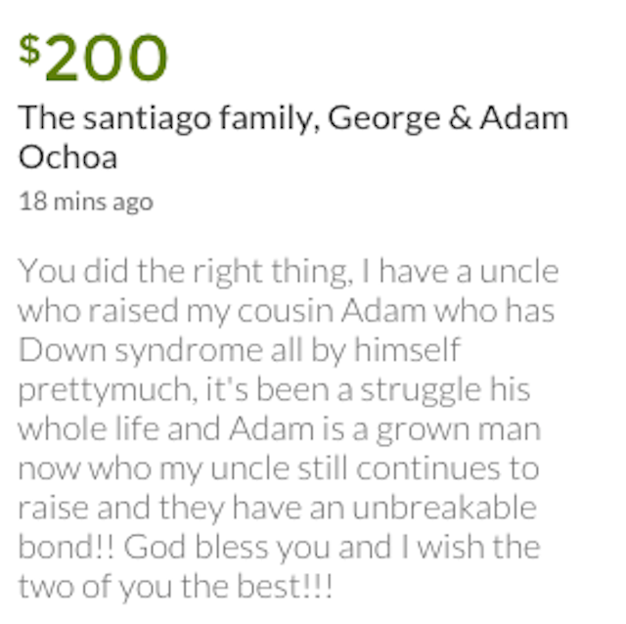Click "two of you the best!!!" closing line
The height and width of the screenshot is (624, 626).
pos(176,588)
